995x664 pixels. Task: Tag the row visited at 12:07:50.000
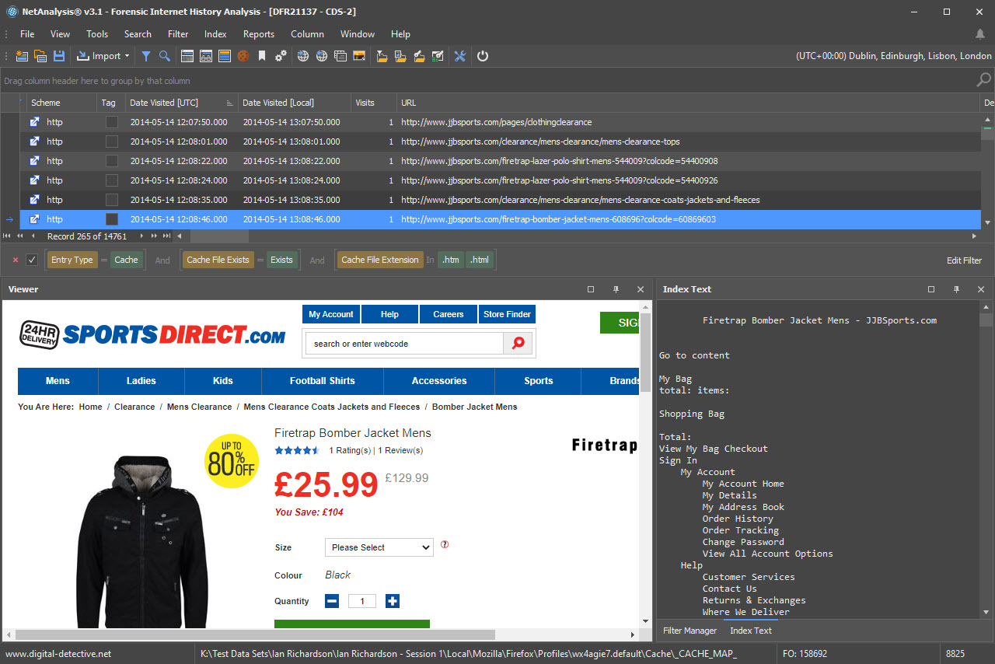coord(112,122)
